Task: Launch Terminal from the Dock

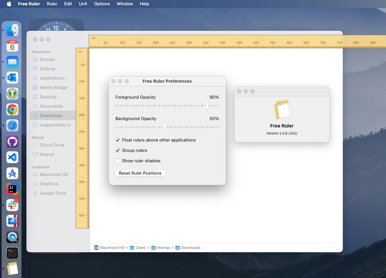Action: pos(12,253)
